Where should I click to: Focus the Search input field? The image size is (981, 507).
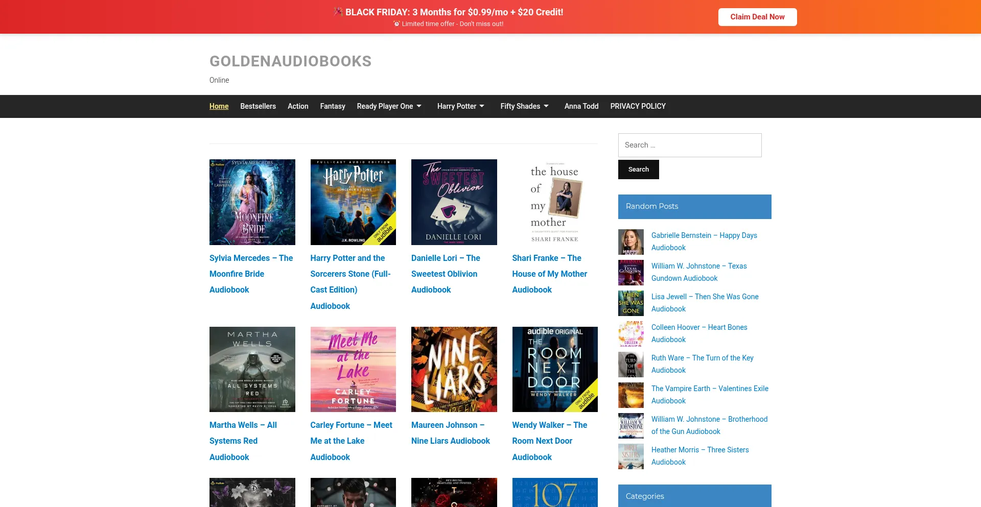[690, 145]
